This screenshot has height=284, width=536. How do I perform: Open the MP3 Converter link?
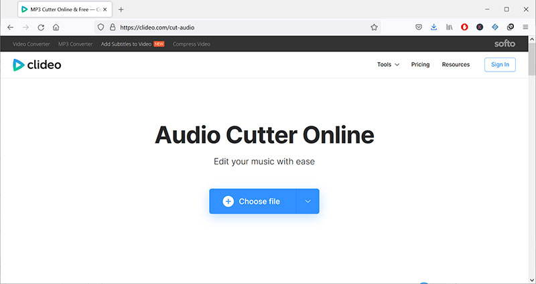pos(75,44)
